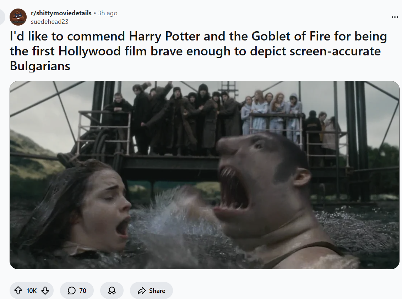Click the Share button
The height and width of the screenshot is (299, 402).
(x=152, y=290)
